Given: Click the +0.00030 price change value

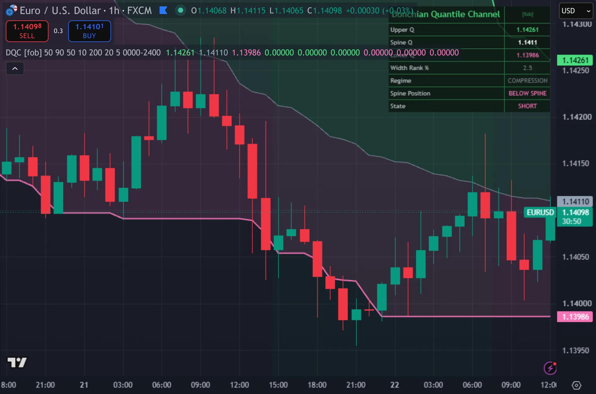Looking at the screenshot, I should [x=363, y=11].
